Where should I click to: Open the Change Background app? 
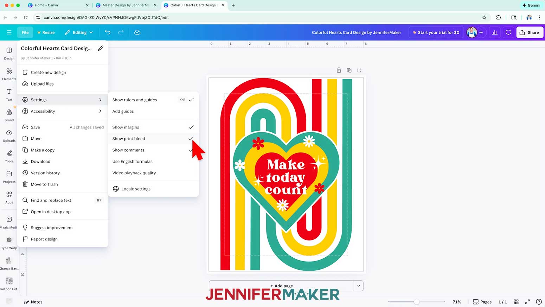9,263
